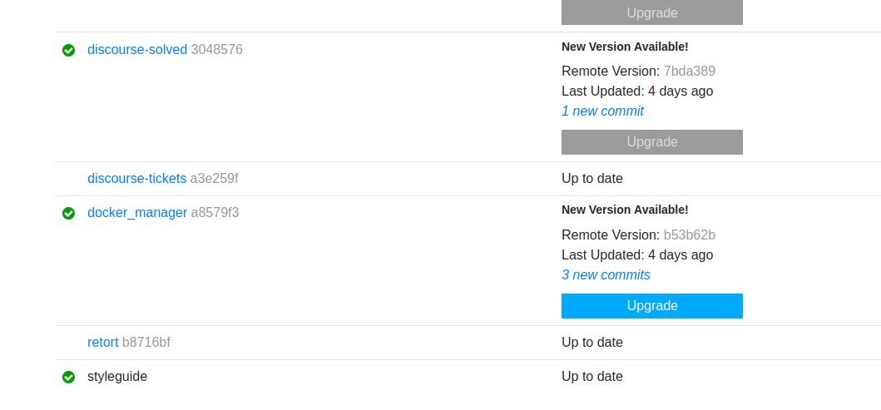Screen dimensions: 881x410
Task: View the "3 new commits" link
Action: click(606, 275)
